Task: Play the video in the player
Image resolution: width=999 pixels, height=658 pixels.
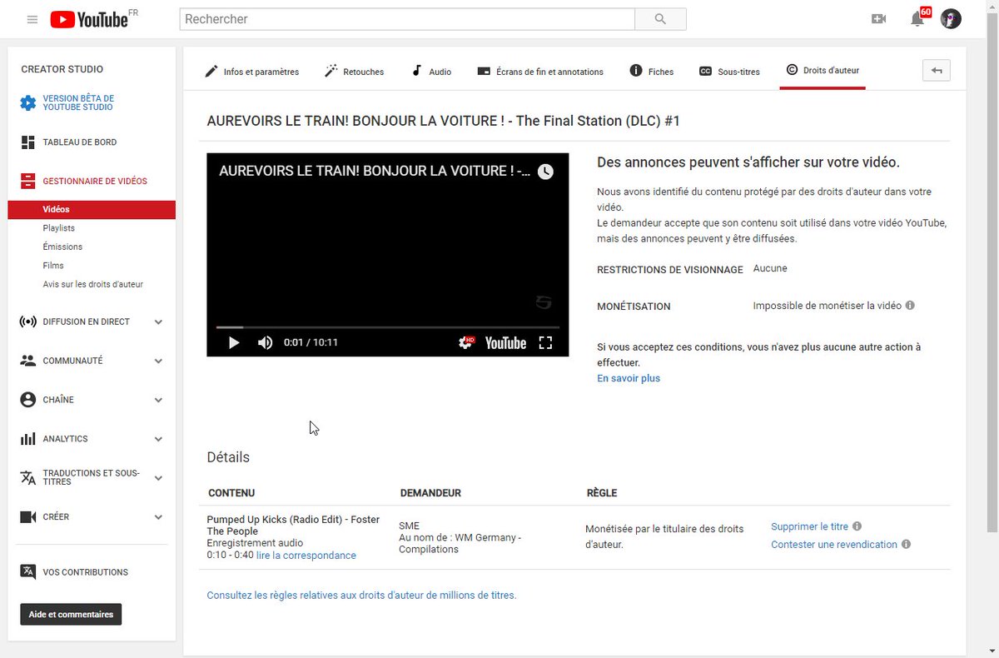Action: click(x=234, y=342)
